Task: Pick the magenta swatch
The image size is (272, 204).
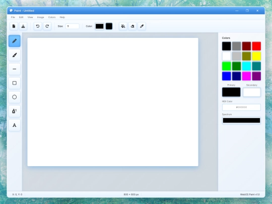Action: click(x=246, y=76)
